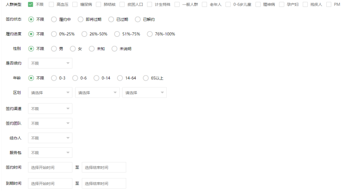Choose 女 in the gender row

click(x=73, y=49)
